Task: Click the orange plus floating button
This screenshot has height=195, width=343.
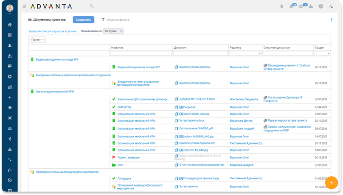Action: (331, 182)
